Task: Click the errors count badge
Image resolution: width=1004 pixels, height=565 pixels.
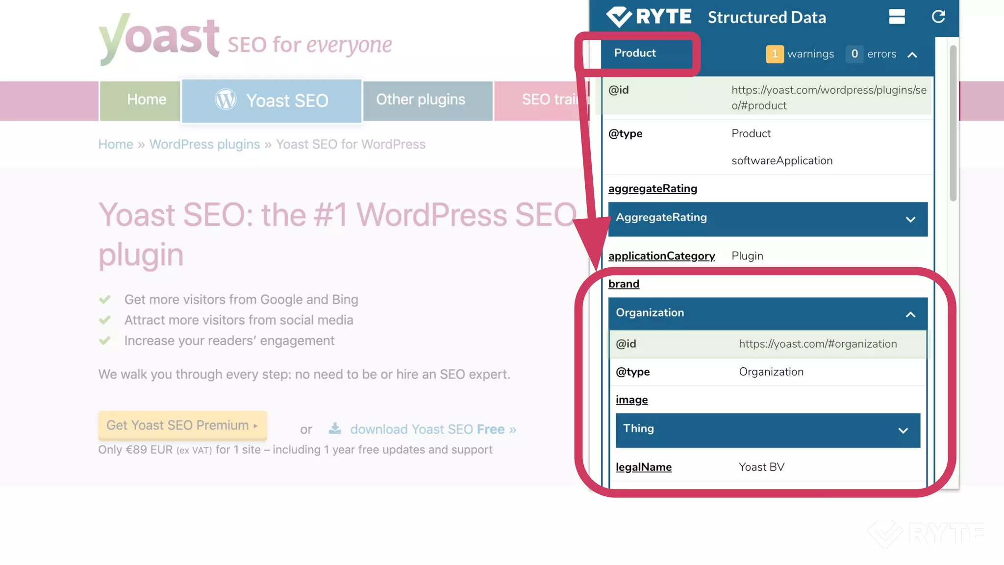Action: [854, 54]
